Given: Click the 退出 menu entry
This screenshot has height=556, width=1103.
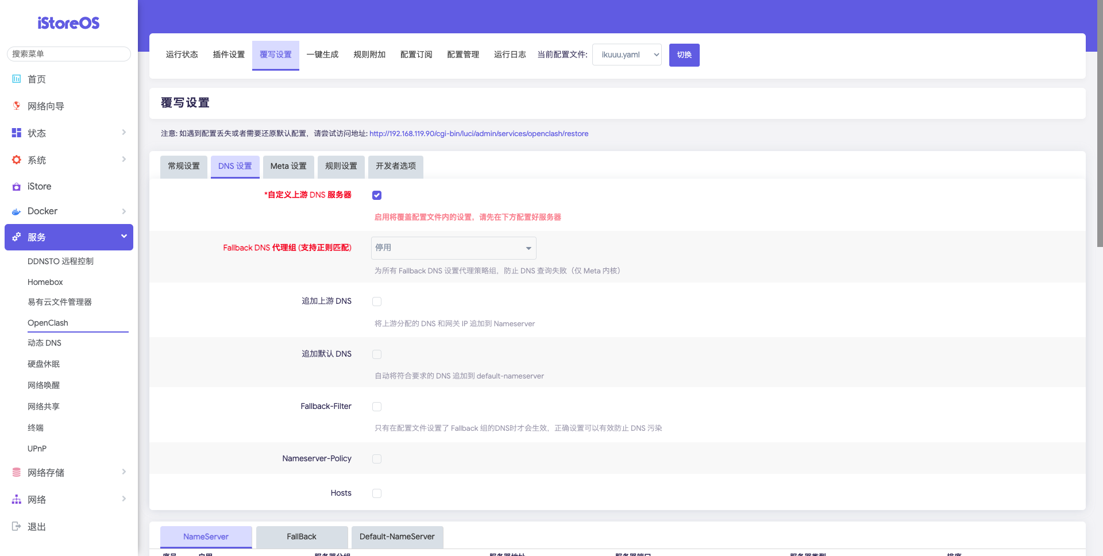Looking at the screenshot, I should (x=37, y=527).
